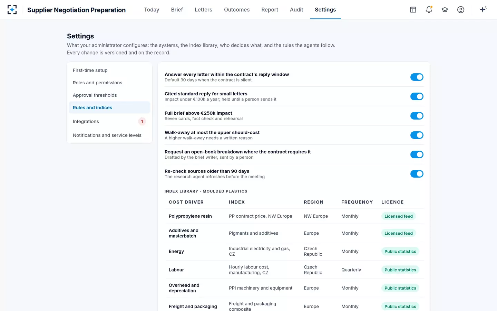497x311 pixels.
Task: Click the Polypropylene resin row
Action: (294, 216)
